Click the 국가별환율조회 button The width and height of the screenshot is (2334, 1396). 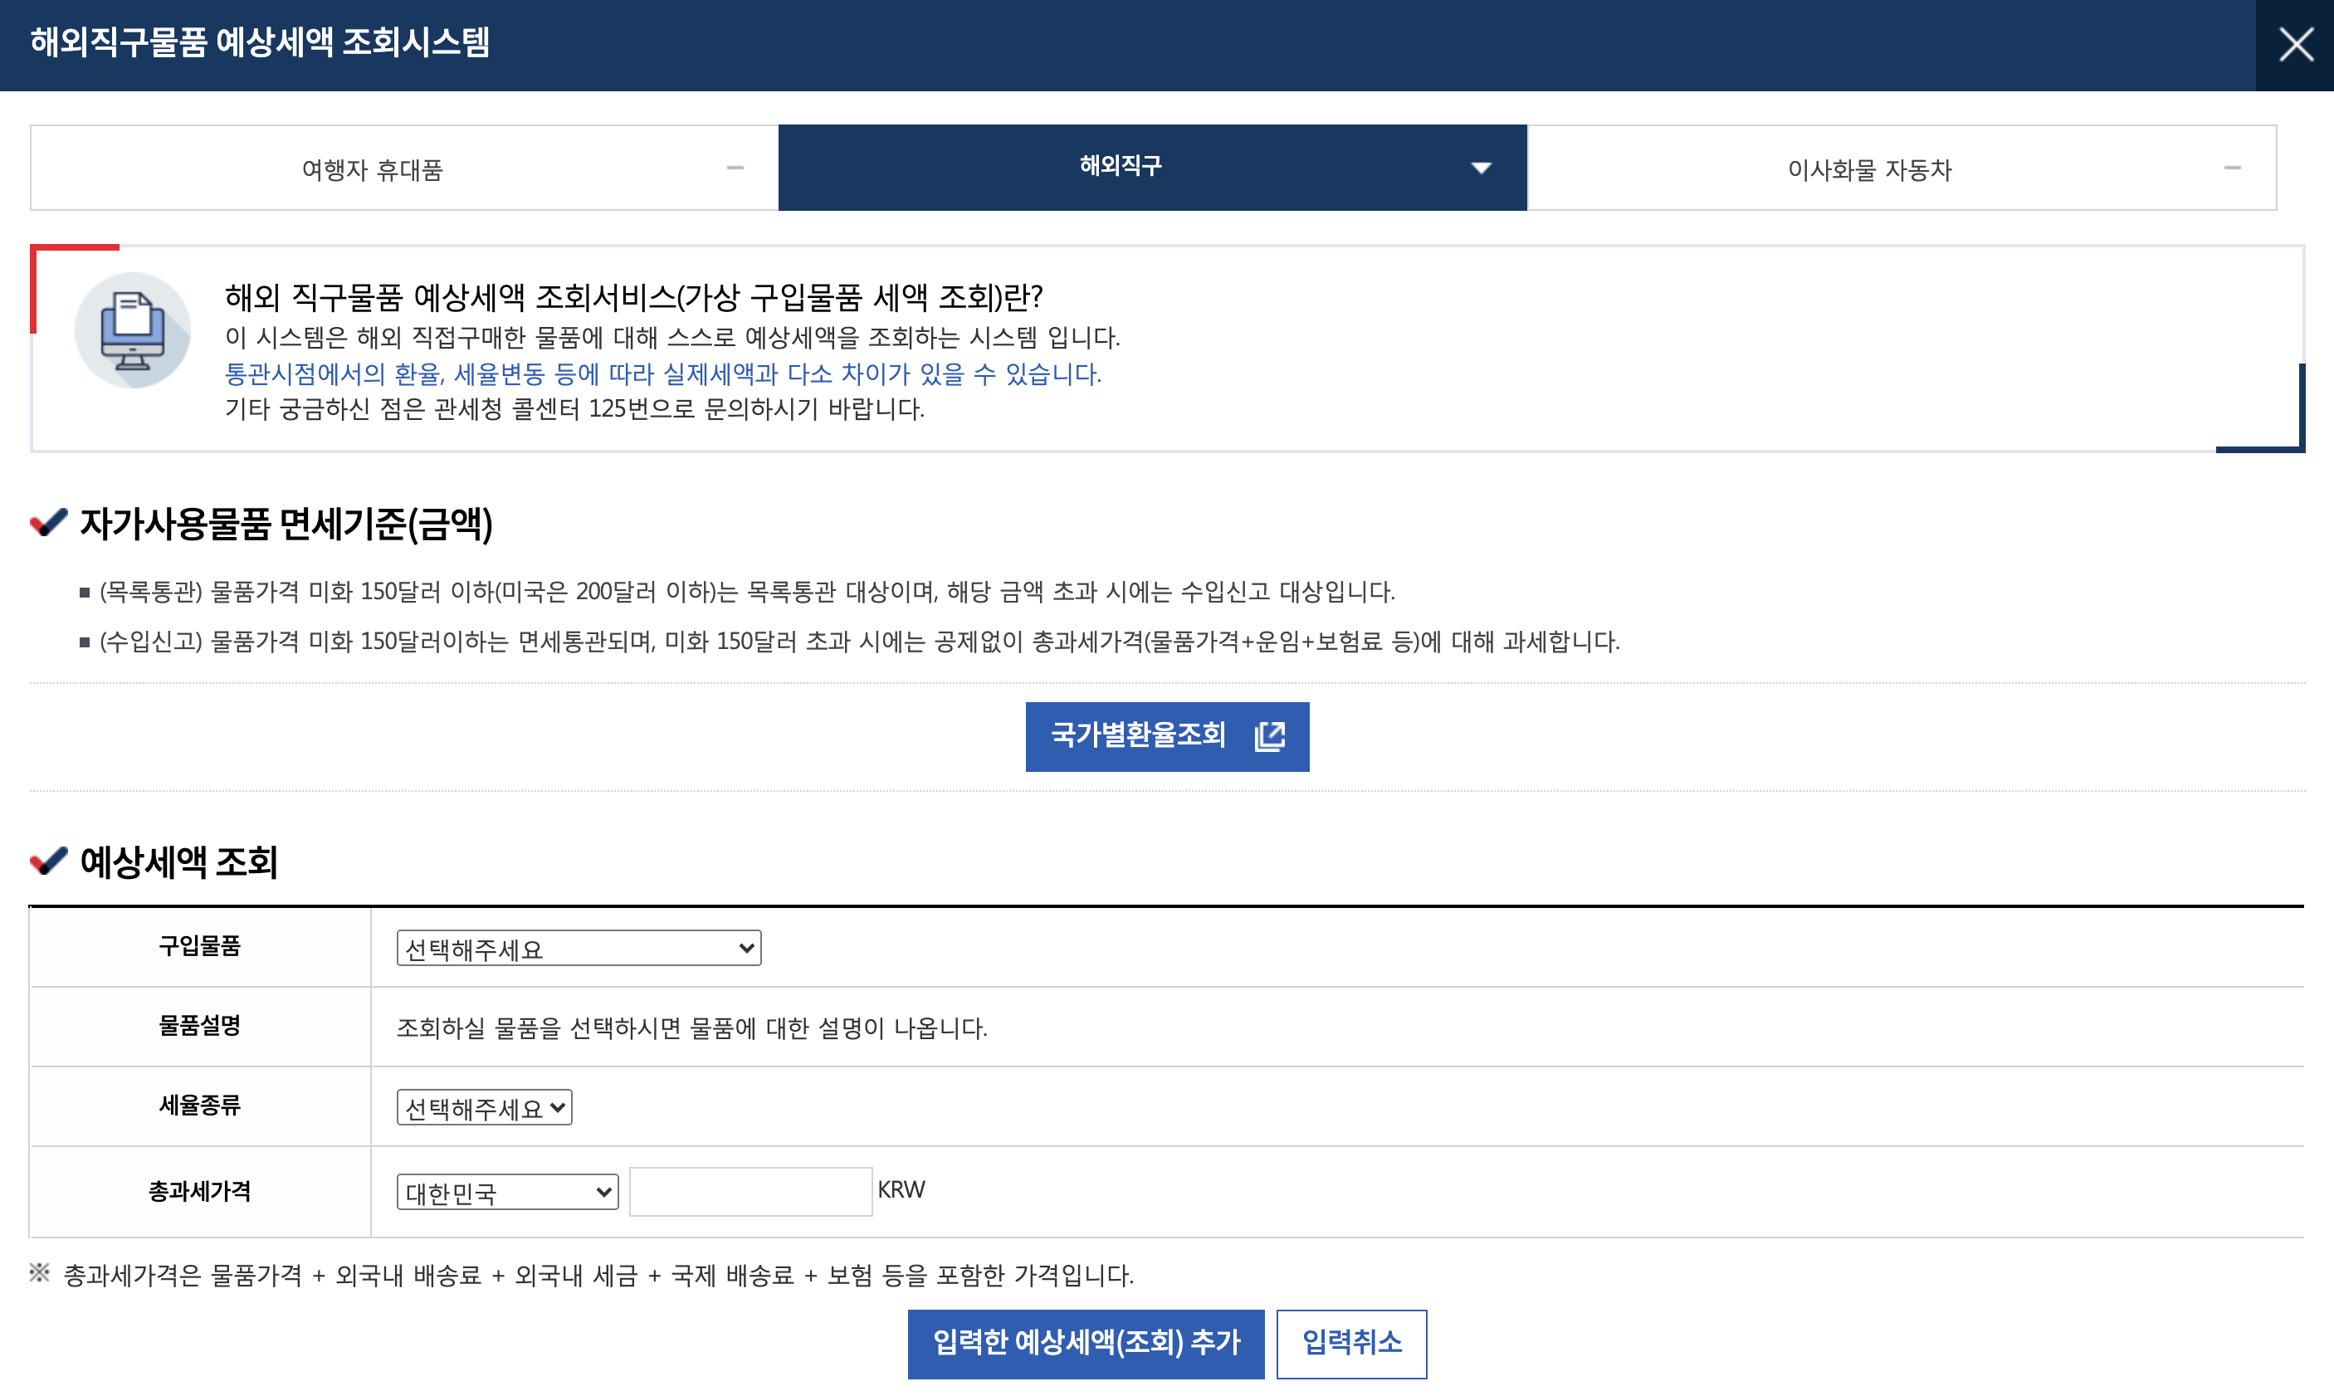point(1138,735)
